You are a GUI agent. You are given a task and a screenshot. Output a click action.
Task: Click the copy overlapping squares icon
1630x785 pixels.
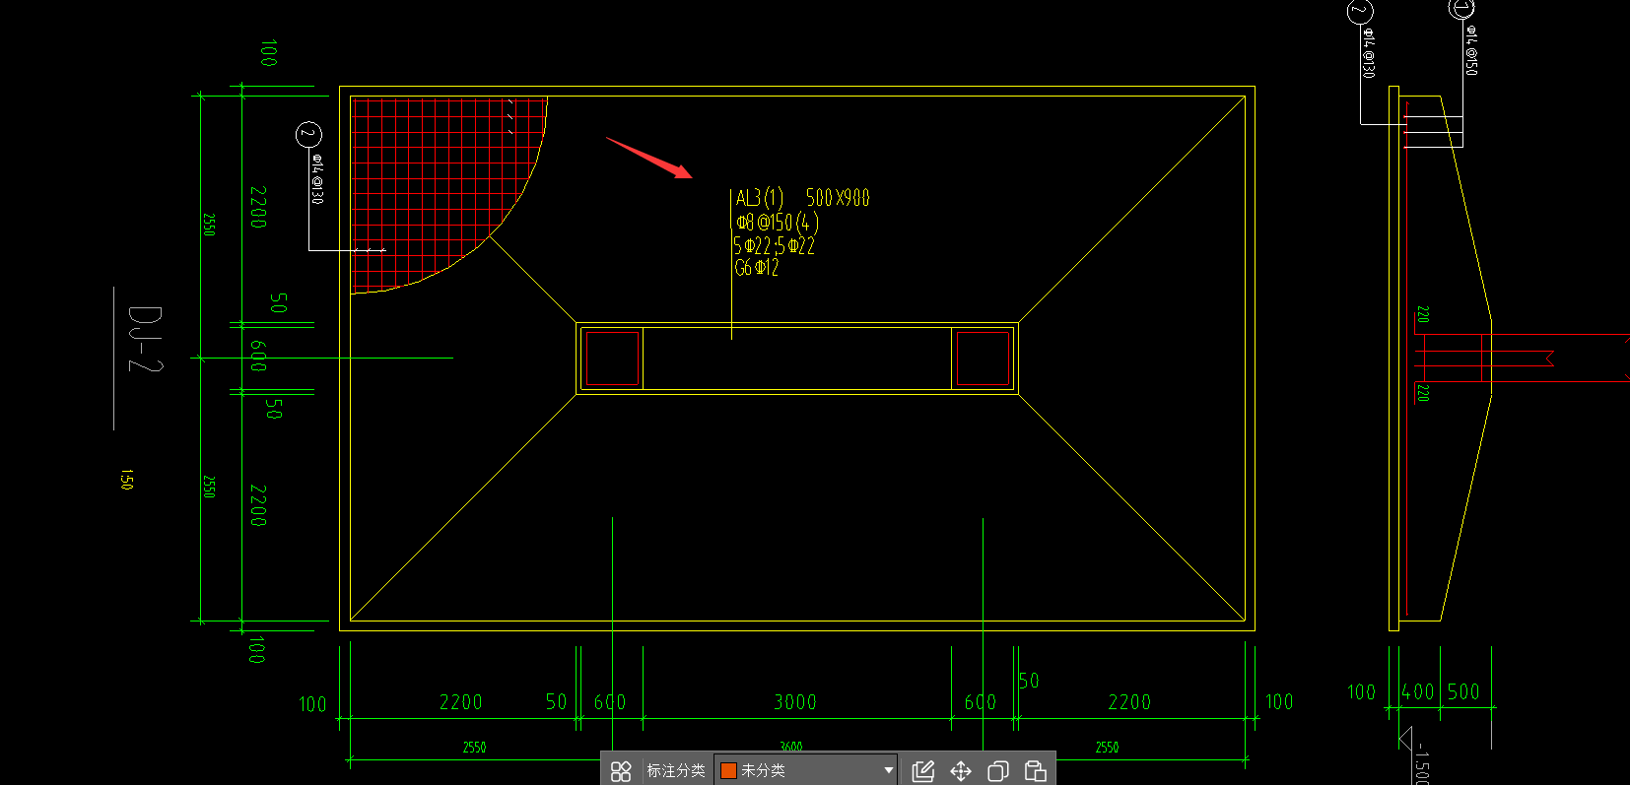998,771
